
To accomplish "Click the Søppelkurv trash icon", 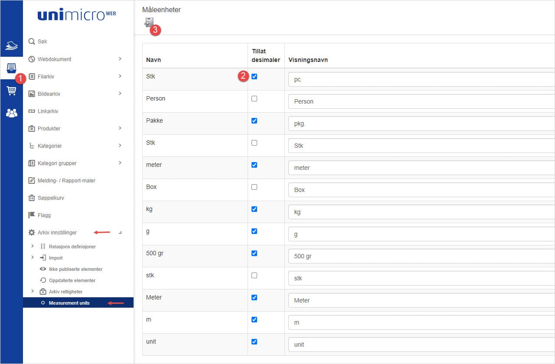I will (31, 198).
